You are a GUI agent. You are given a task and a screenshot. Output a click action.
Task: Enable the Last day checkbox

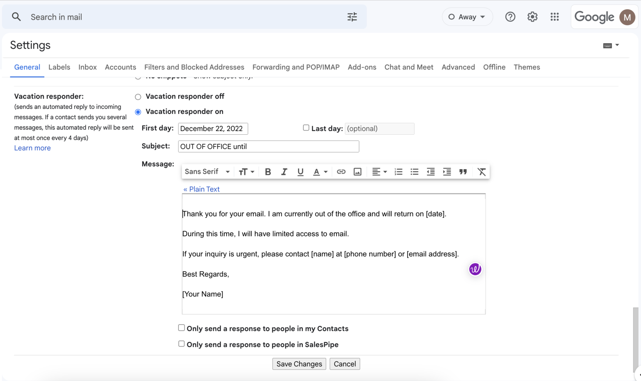306,128
